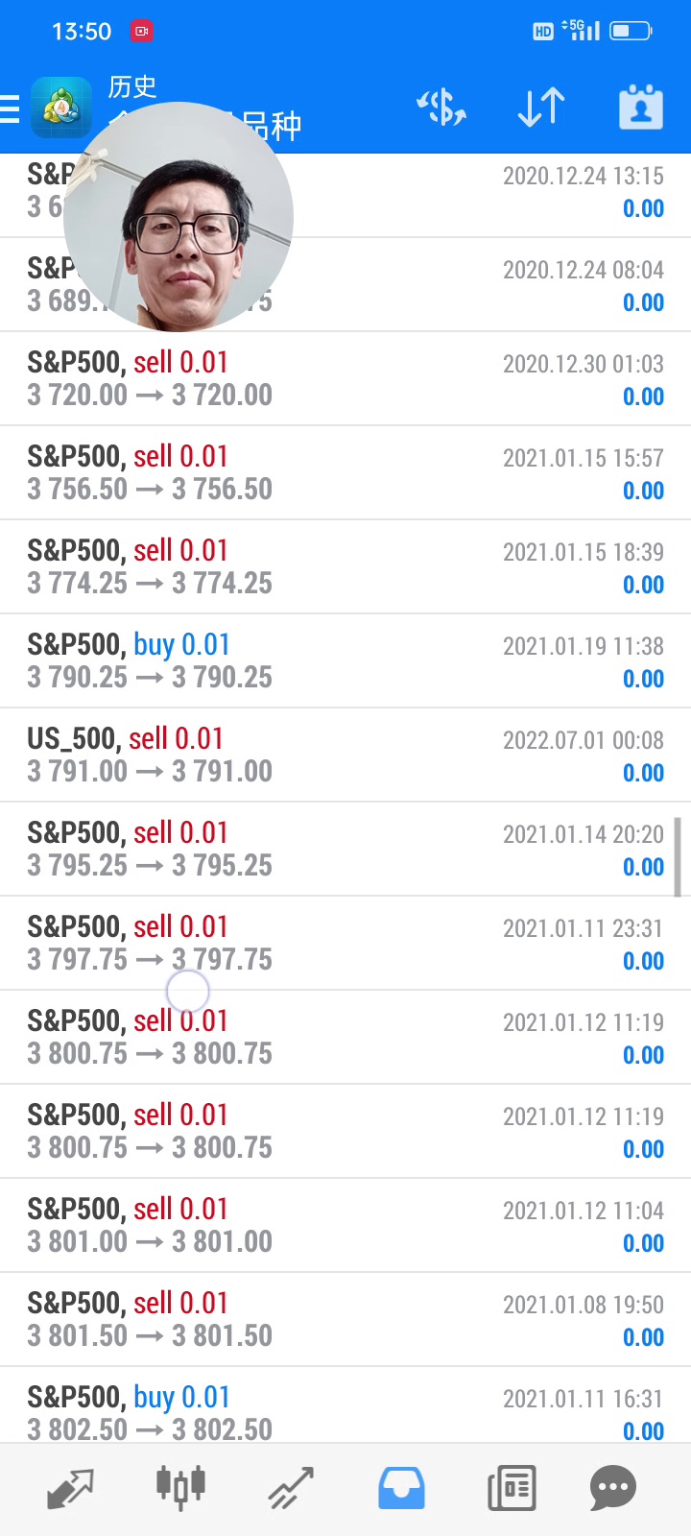691x1536 pixels.
Task: Tap the MetaTrader app logo icon
Action: point(61,108)
